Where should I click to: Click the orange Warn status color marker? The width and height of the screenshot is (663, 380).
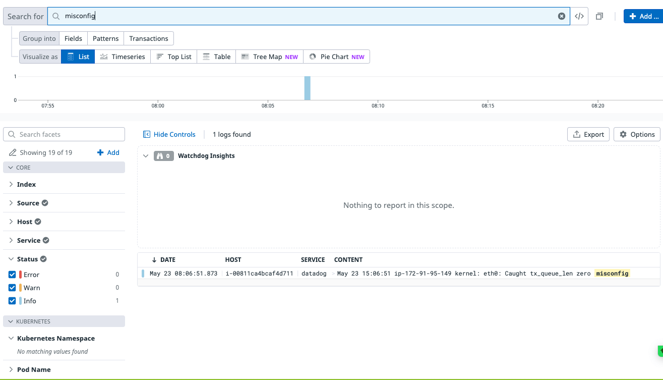[21, 288]
